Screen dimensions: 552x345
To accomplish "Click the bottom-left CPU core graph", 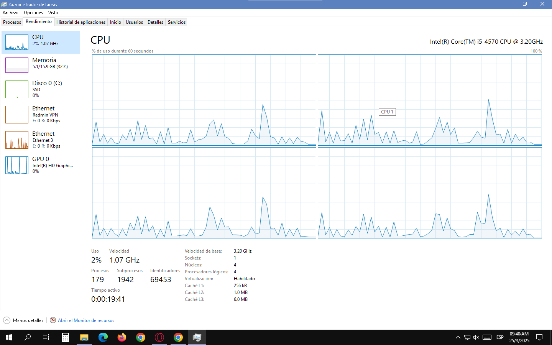I will click(x=204, y=193).
